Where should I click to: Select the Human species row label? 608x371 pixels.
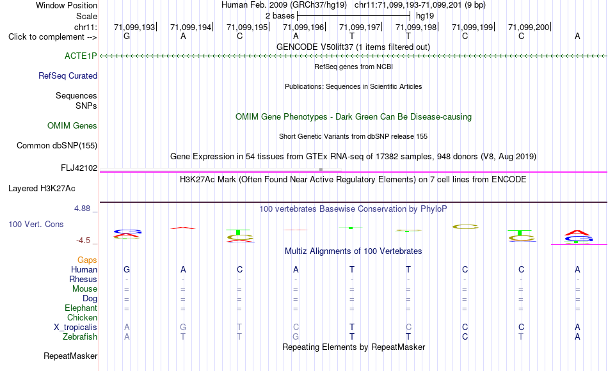84,269
